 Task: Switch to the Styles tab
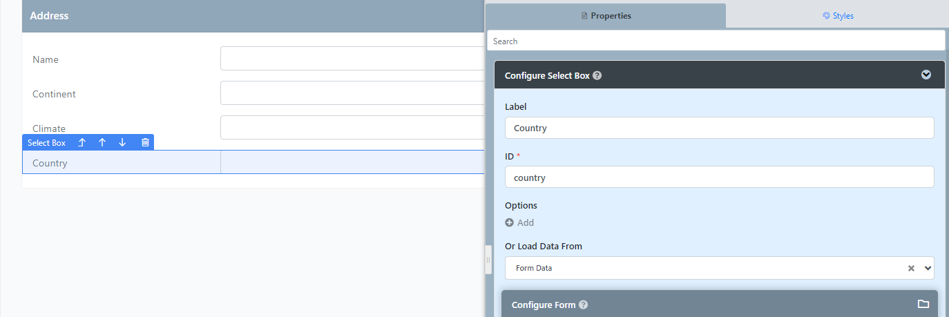[x=838, y=15]
